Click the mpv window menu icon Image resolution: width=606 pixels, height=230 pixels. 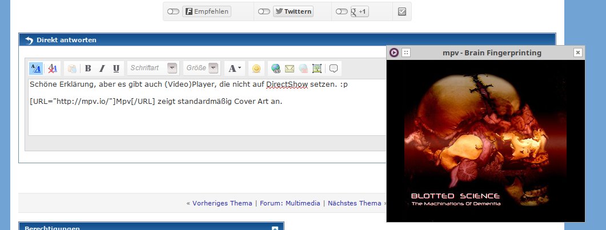[x=394, y=53]
